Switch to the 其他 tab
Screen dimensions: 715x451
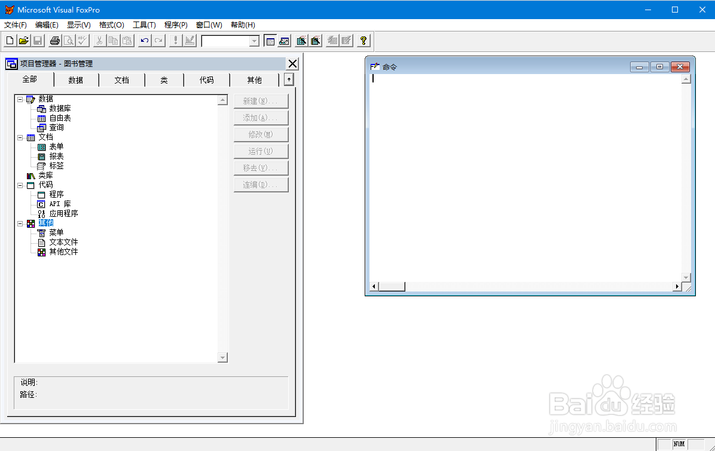coord(255,80)
